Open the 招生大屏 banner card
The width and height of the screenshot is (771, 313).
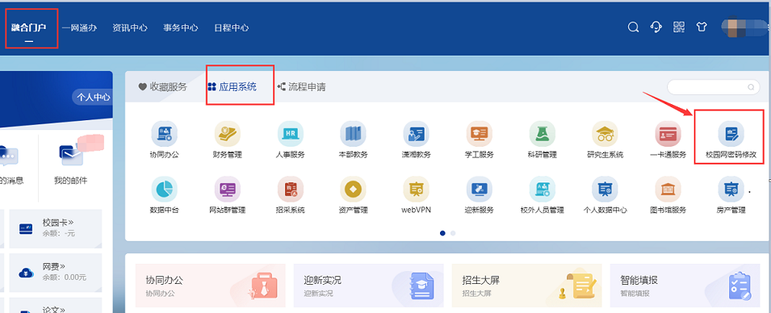[x=527, y=286]
